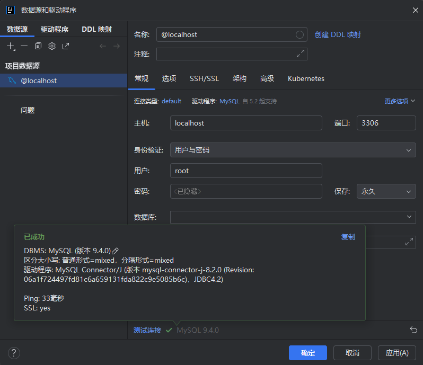The height and width of the screenshot is (365, 423).
Task: Switch to the SSH/SSL tab
Action: pos(204,78)
